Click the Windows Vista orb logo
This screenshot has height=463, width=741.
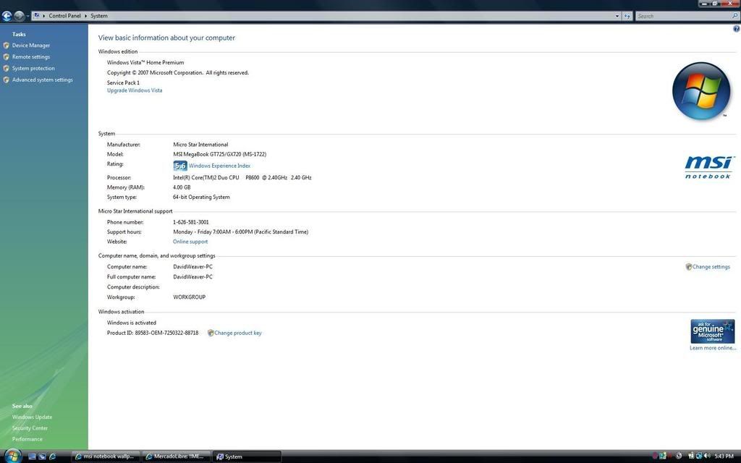click(x=701, y=90)
